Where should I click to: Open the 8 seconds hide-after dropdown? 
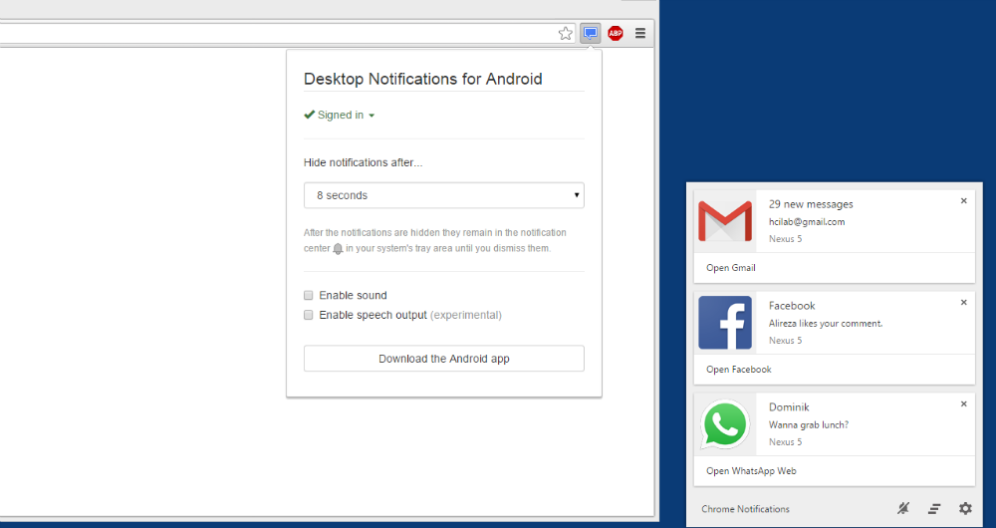444,195
